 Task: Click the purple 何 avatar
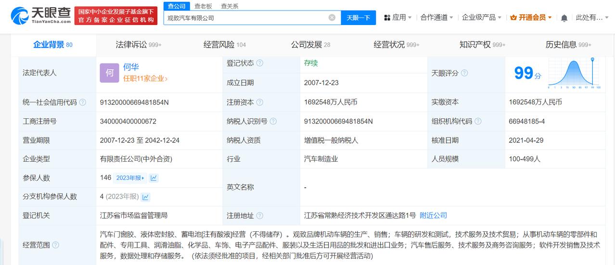click(x=109, y=73)
